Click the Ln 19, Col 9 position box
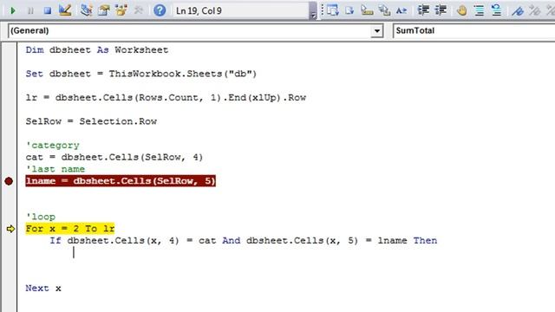The height and width of the screenshot is (312, 555). pos(241,11)
